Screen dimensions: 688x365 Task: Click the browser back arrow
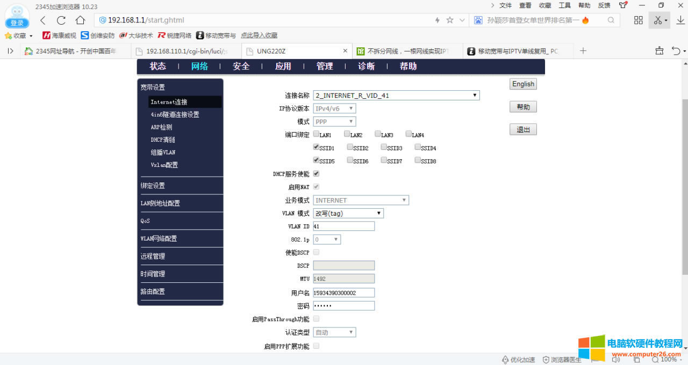[43, 20]
